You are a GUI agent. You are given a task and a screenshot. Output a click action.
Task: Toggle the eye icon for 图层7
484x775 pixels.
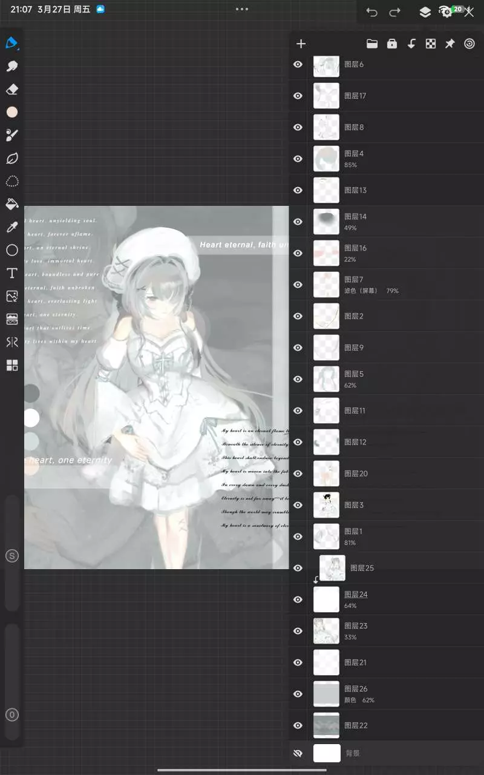tap(298, 285)
